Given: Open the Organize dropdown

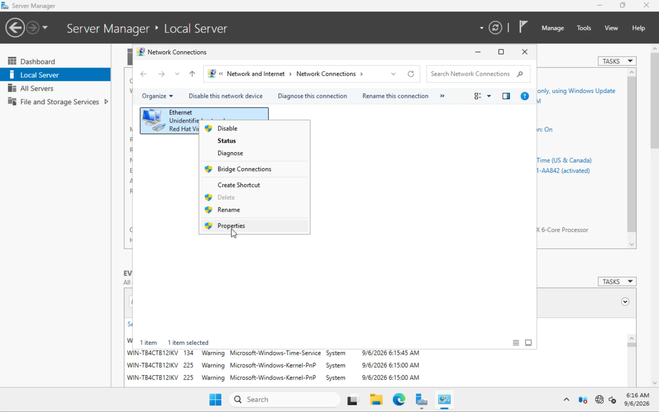Looking at the screenshot, I should click(x=157, y=96).
